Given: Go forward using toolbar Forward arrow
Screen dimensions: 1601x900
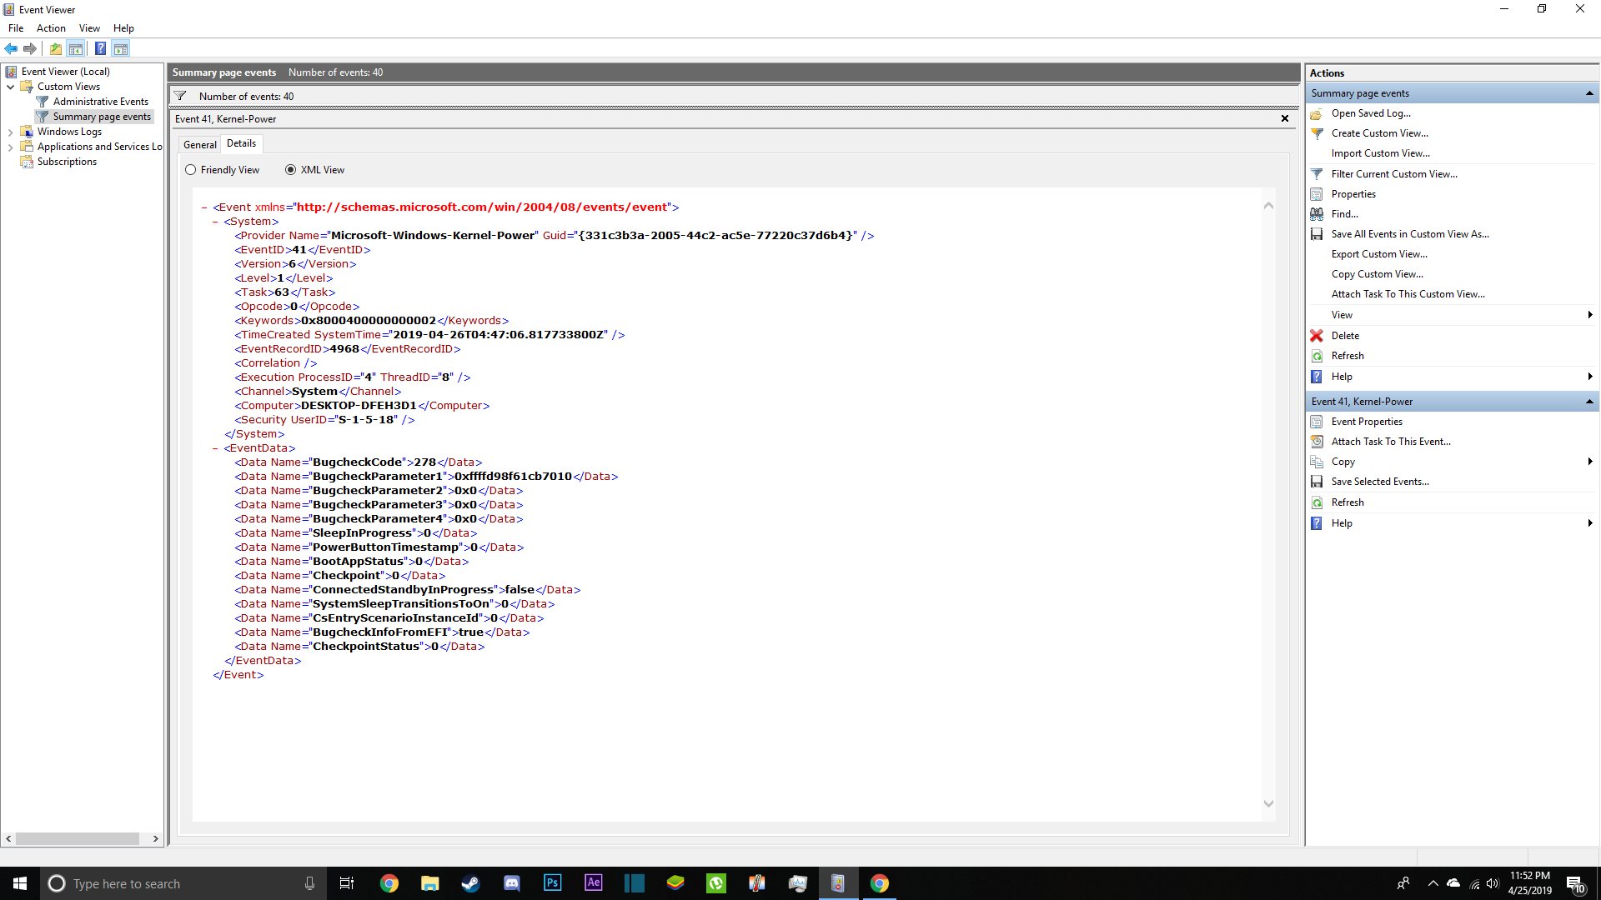Looking at the screenshot, I should [30, 48].
